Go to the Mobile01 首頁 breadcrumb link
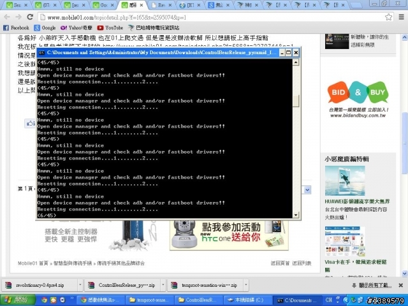Image resolution: width=408 pixels, height=306 pixels. tap(33, 263)
